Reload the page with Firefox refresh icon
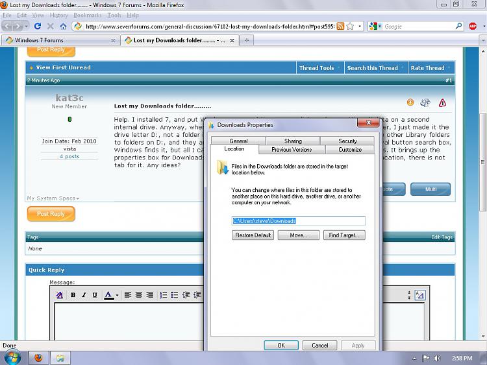Viewport: 487px width, 365px height. tap(38, 27)
